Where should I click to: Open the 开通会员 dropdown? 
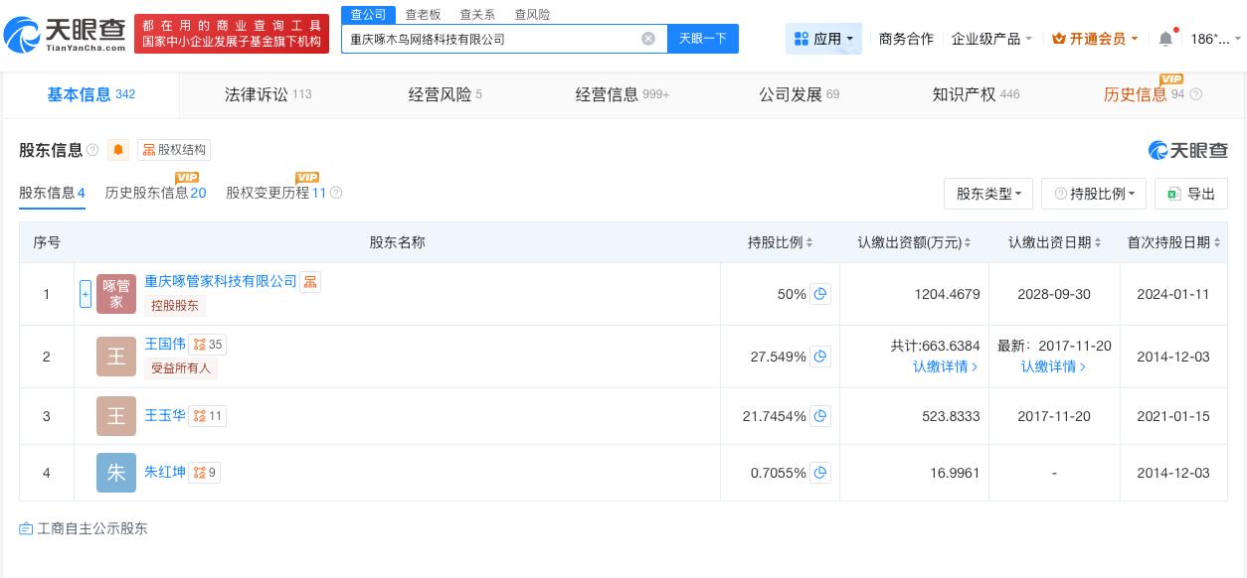(1095, 39)
